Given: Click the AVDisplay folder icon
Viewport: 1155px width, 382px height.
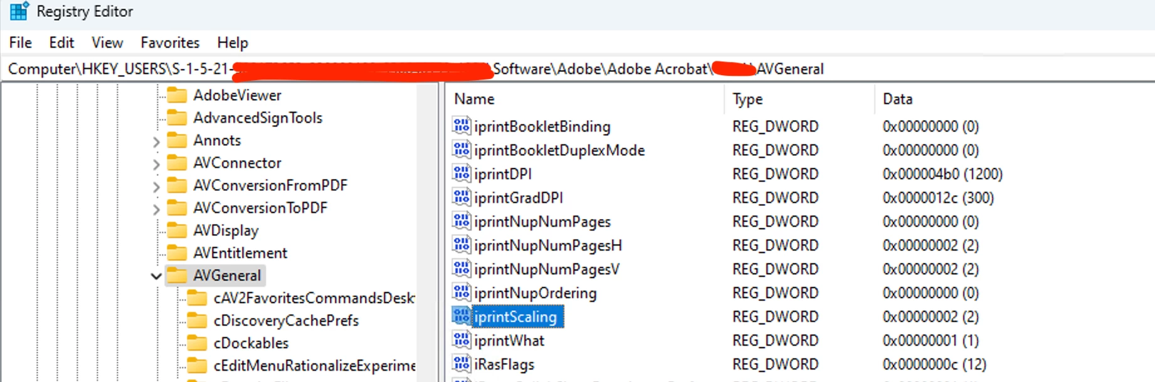Looking at the screenshot, I should tap(177, 230).
